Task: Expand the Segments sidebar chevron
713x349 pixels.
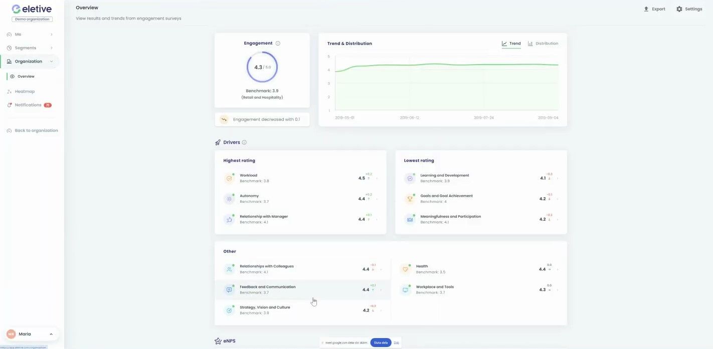Action: (51, 48)
